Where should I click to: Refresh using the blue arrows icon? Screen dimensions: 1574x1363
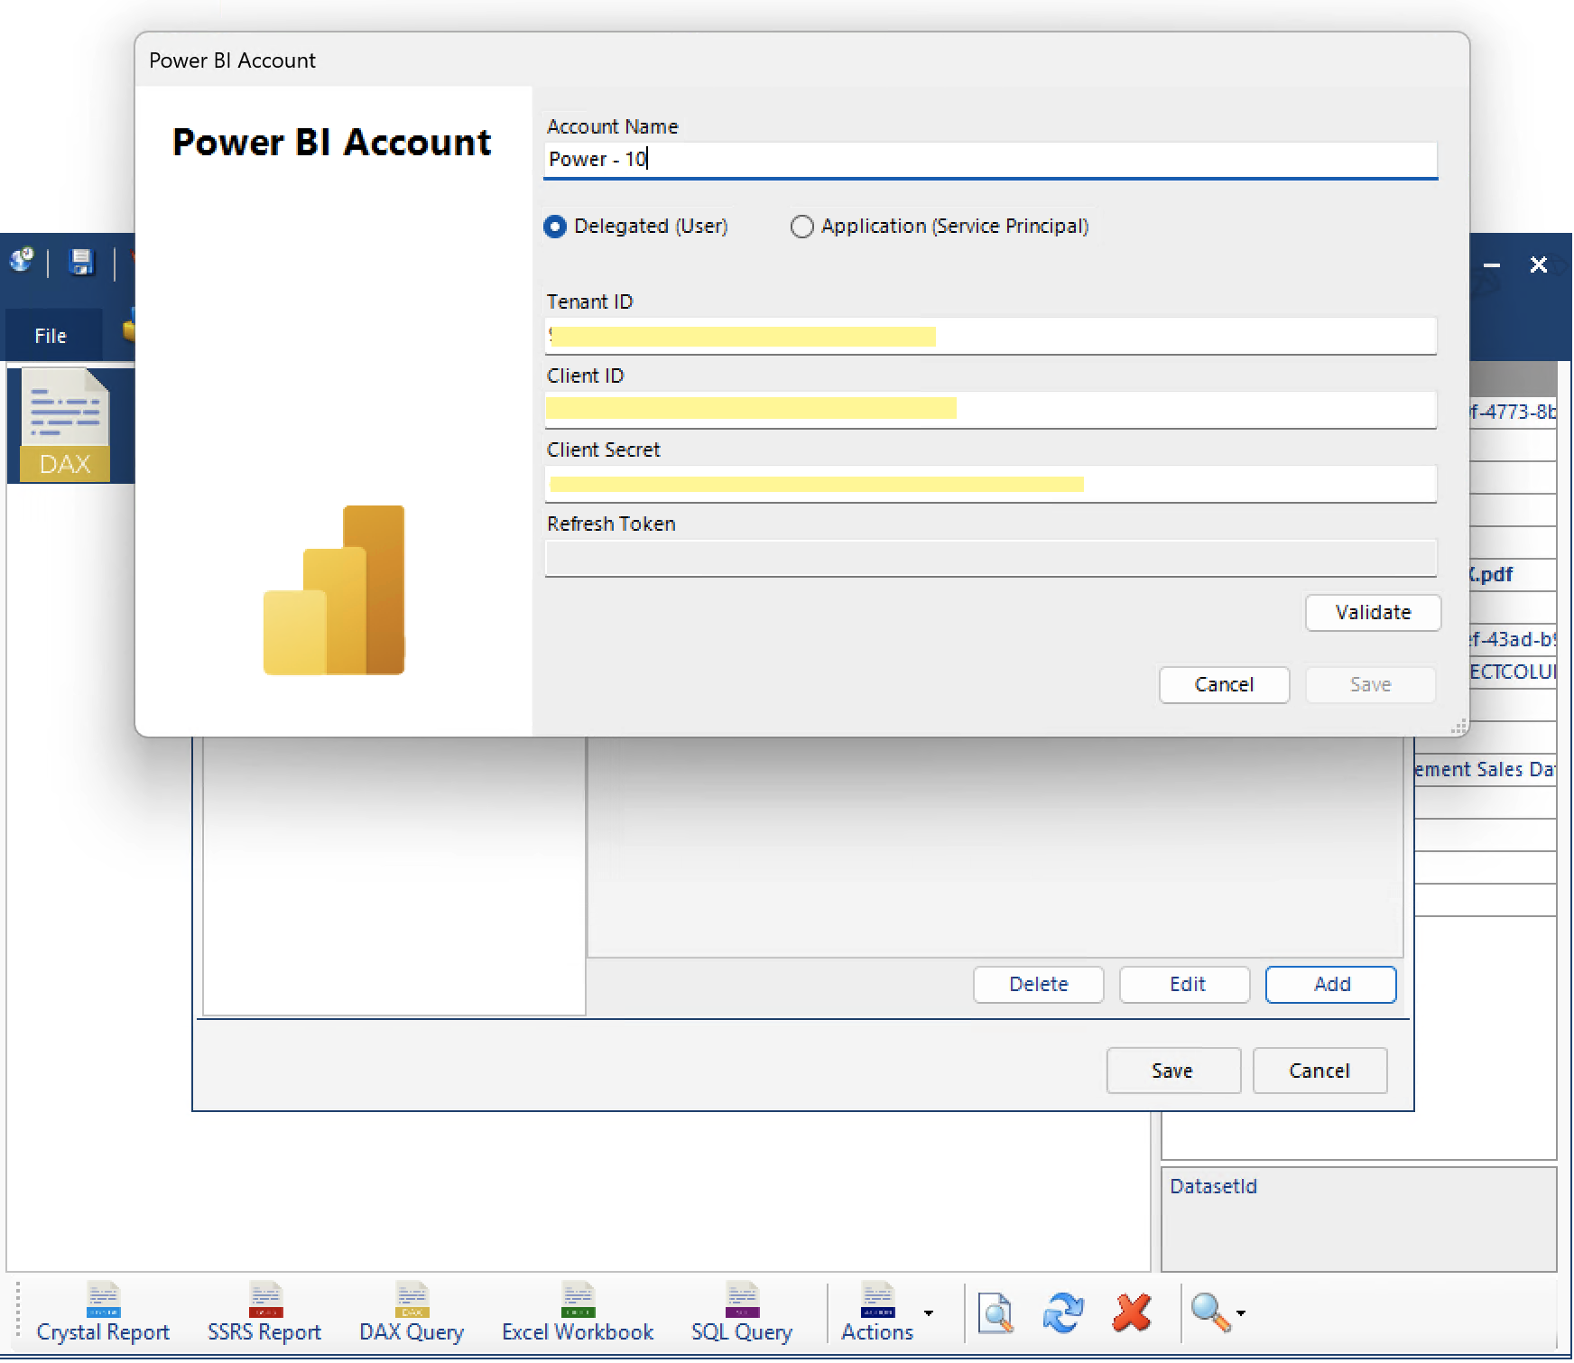1063,1313
